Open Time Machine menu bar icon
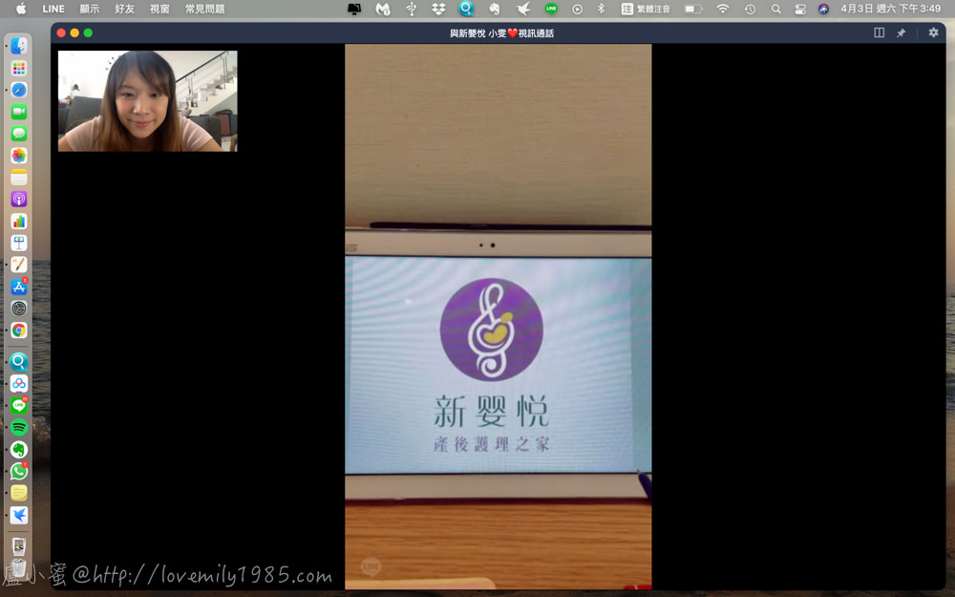Viewport: 955px width, 597px height. [x=750, y=10]
